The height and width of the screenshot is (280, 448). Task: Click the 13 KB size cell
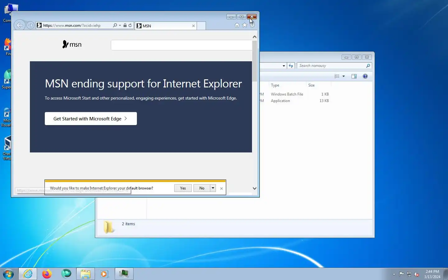tap(324, 101)
